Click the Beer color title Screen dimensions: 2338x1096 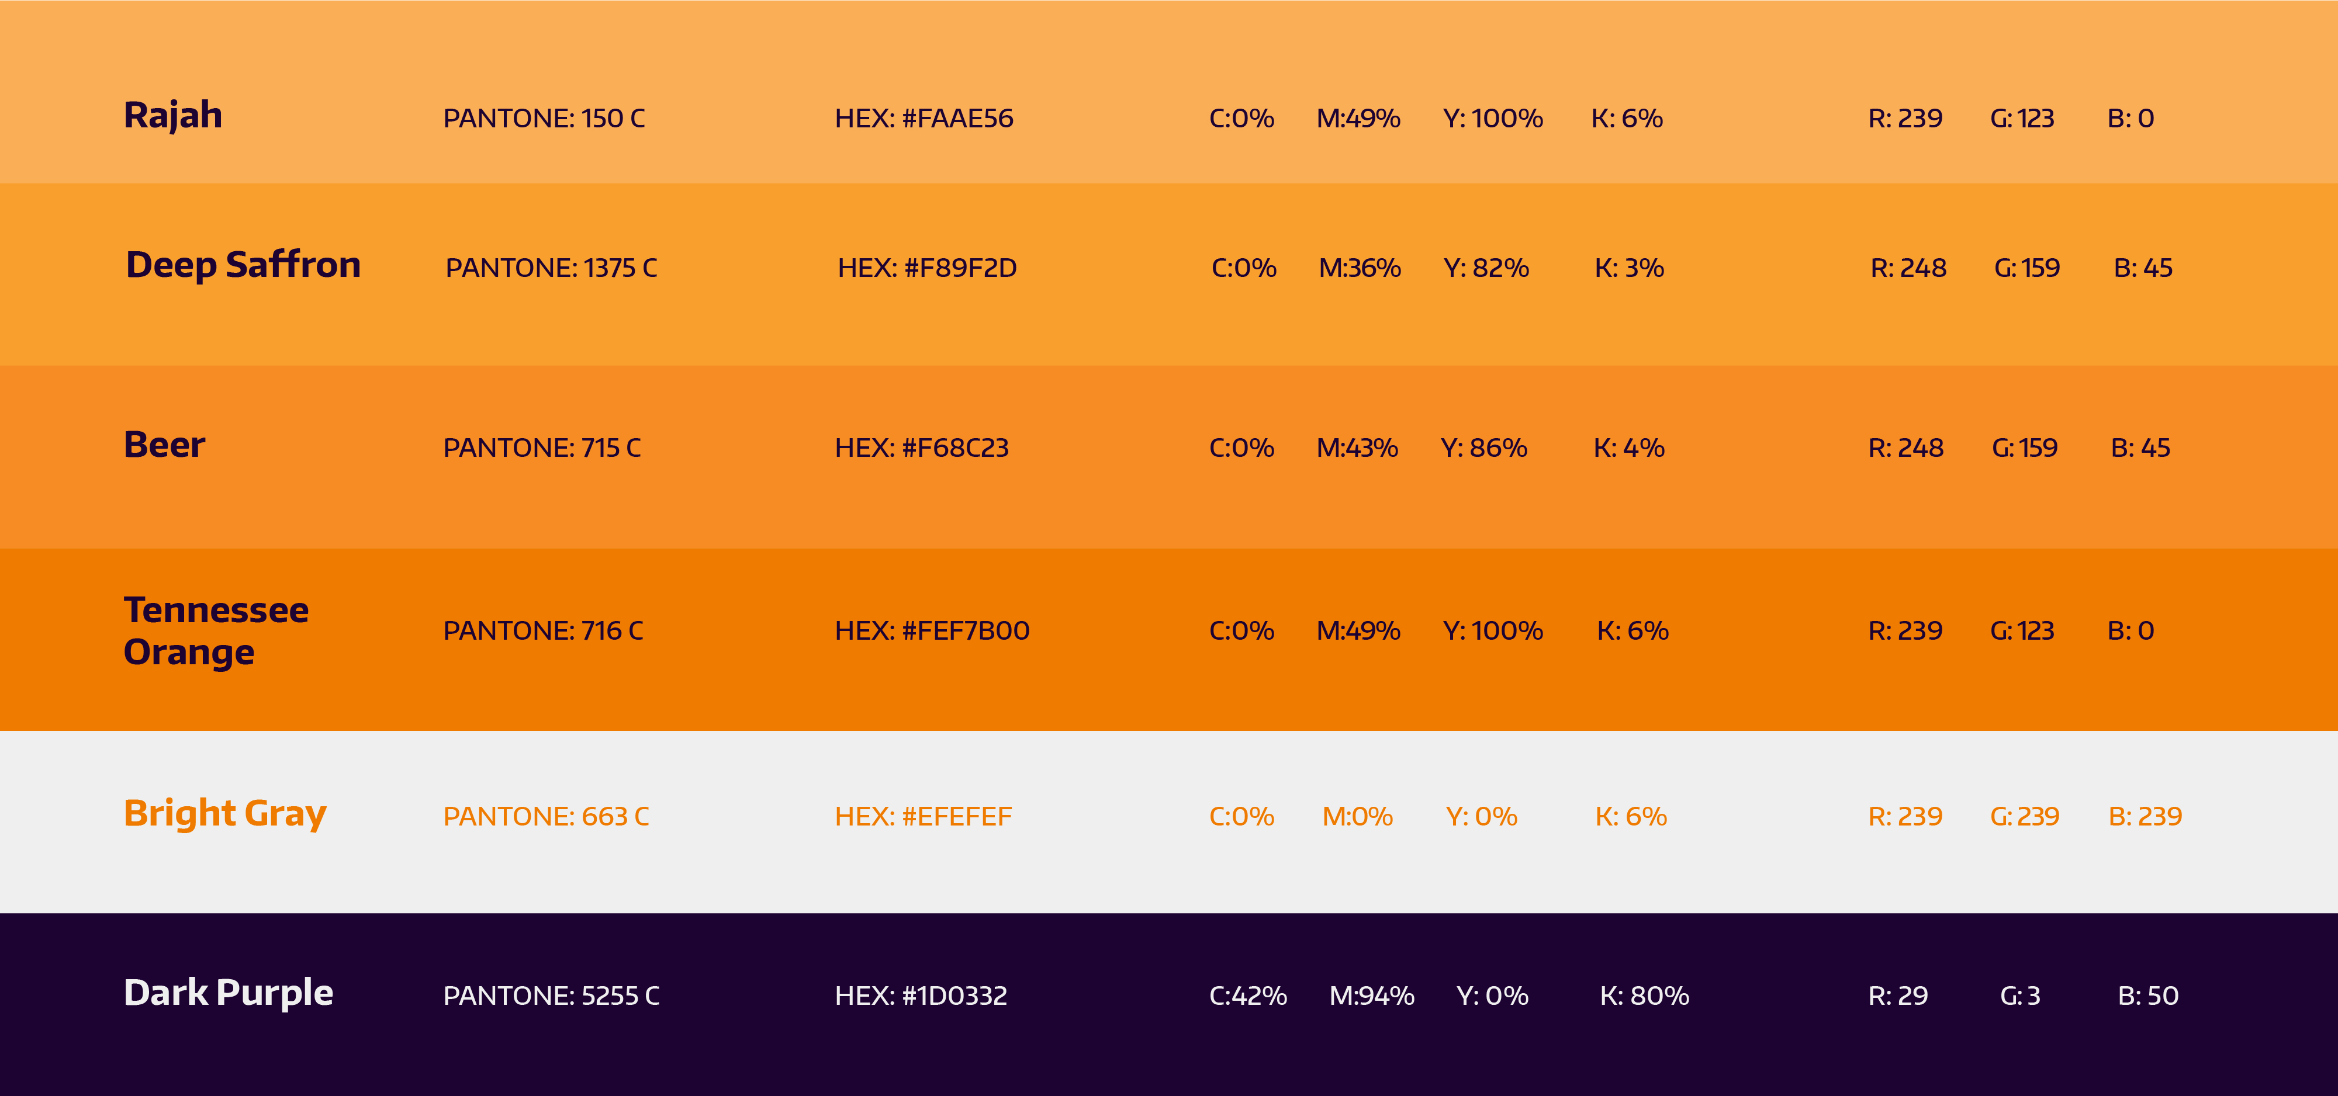(x=164, y=445)
